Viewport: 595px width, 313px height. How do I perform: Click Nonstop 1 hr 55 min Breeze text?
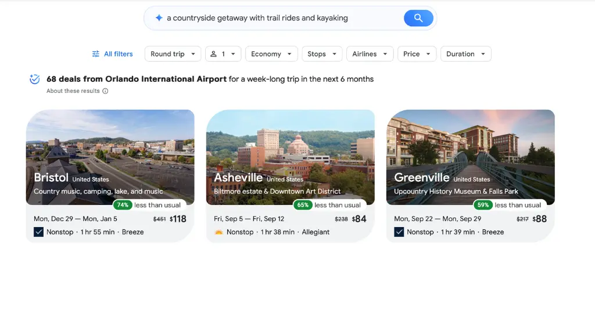[x=95, y=232]
